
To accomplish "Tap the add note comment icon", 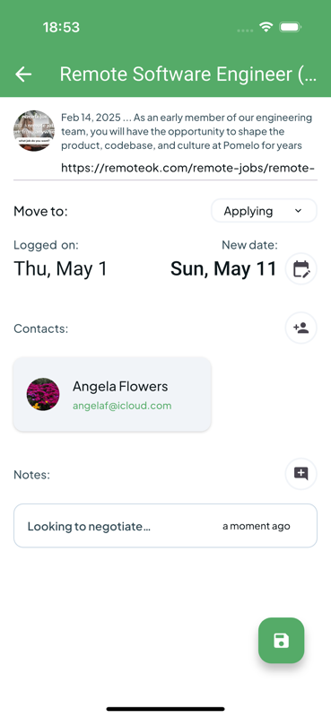I will (301, 474).
